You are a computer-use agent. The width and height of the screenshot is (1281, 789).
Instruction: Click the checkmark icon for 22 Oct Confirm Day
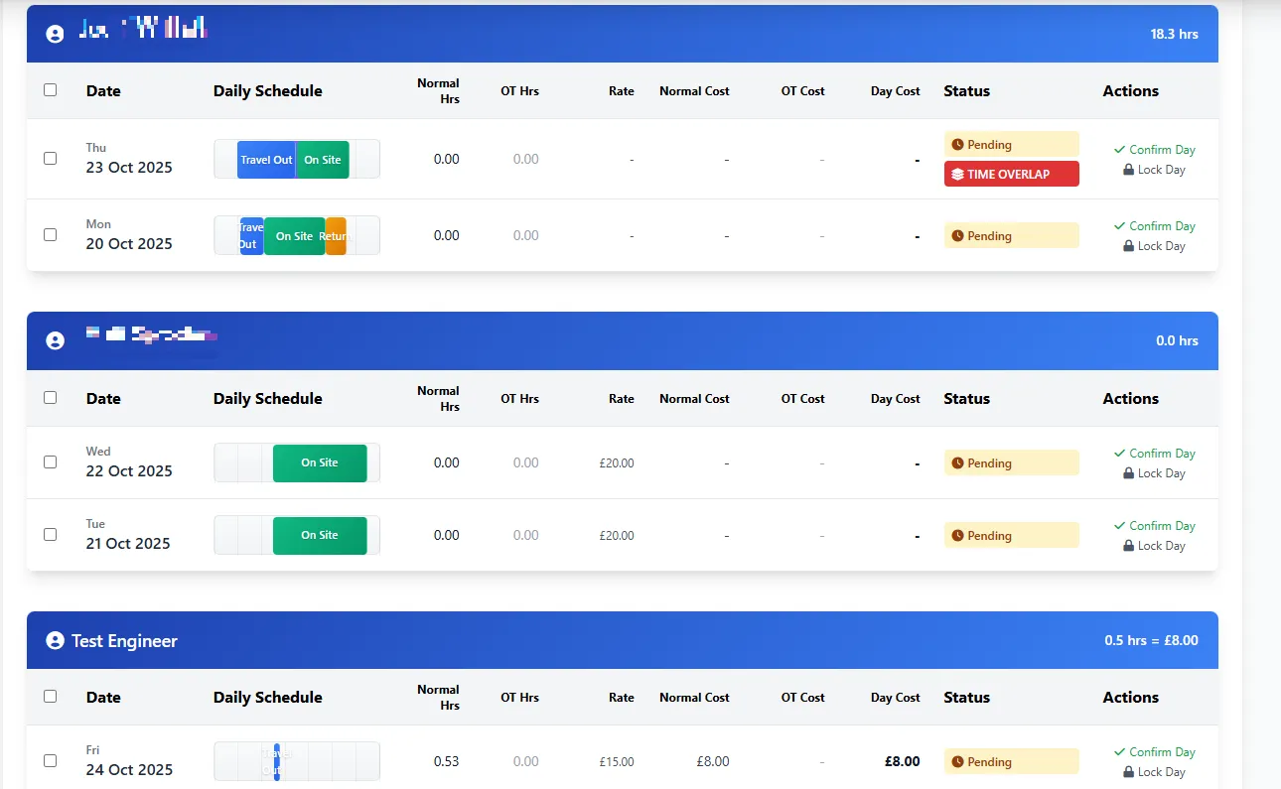click(1119, 454)
